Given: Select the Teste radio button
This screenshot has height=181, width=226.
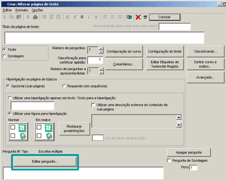Looking at the screenshot, I should pyautogui.click(x=4, y=49).
